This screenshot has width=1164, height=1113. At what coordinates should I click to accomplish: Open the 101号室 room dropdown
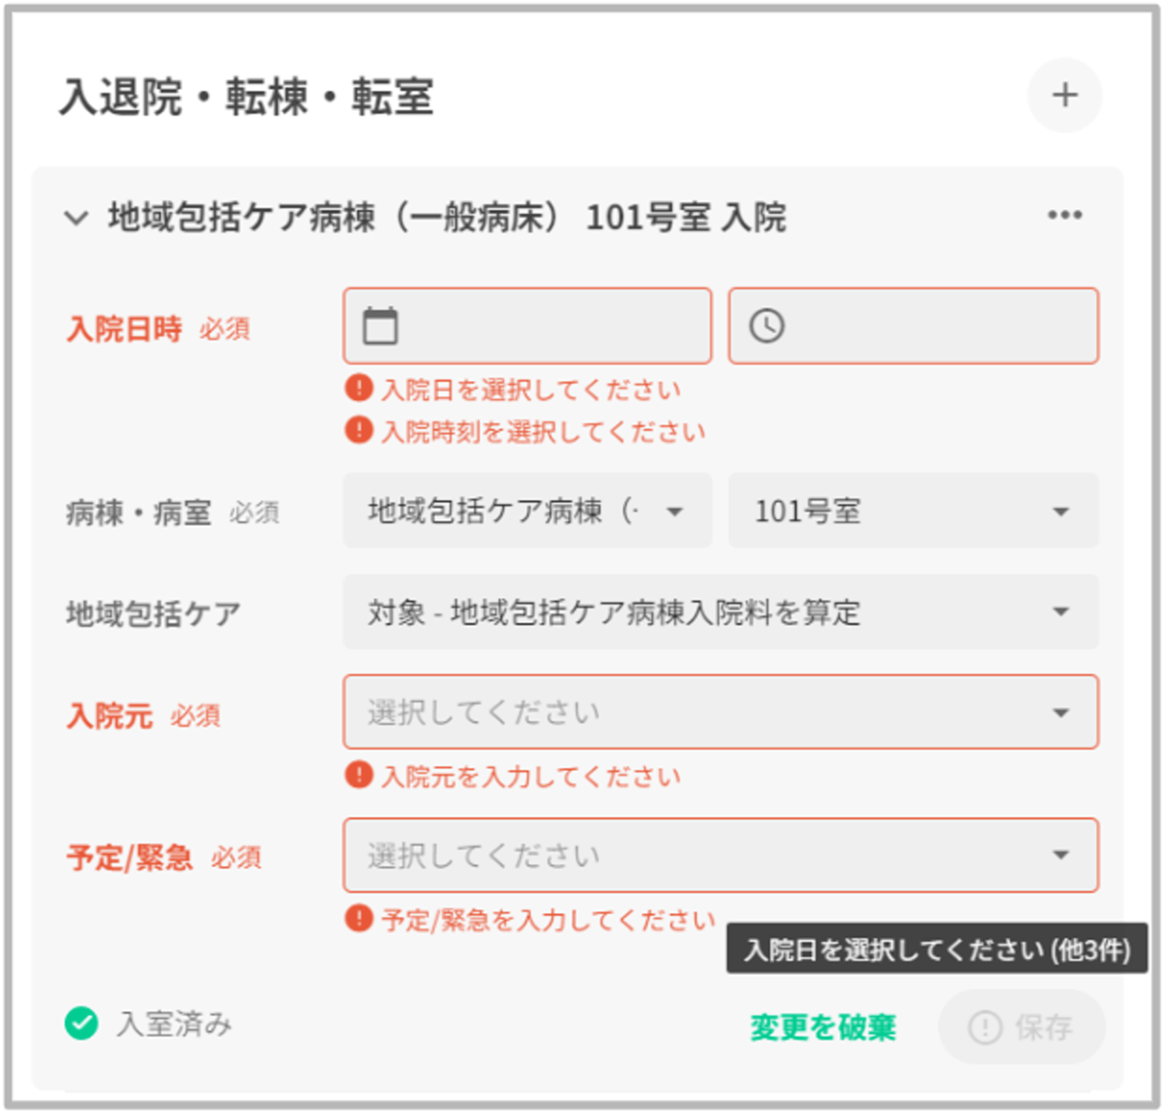pos(913,511)
